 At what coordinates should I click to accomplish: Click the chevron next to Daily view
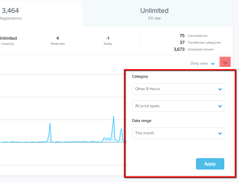pyautogui.click(x=213, y=64)
